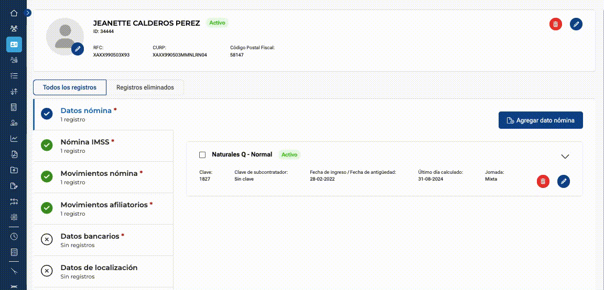Edit the profile photo pencil badge
604x290 pixels.
coord(78,49)
